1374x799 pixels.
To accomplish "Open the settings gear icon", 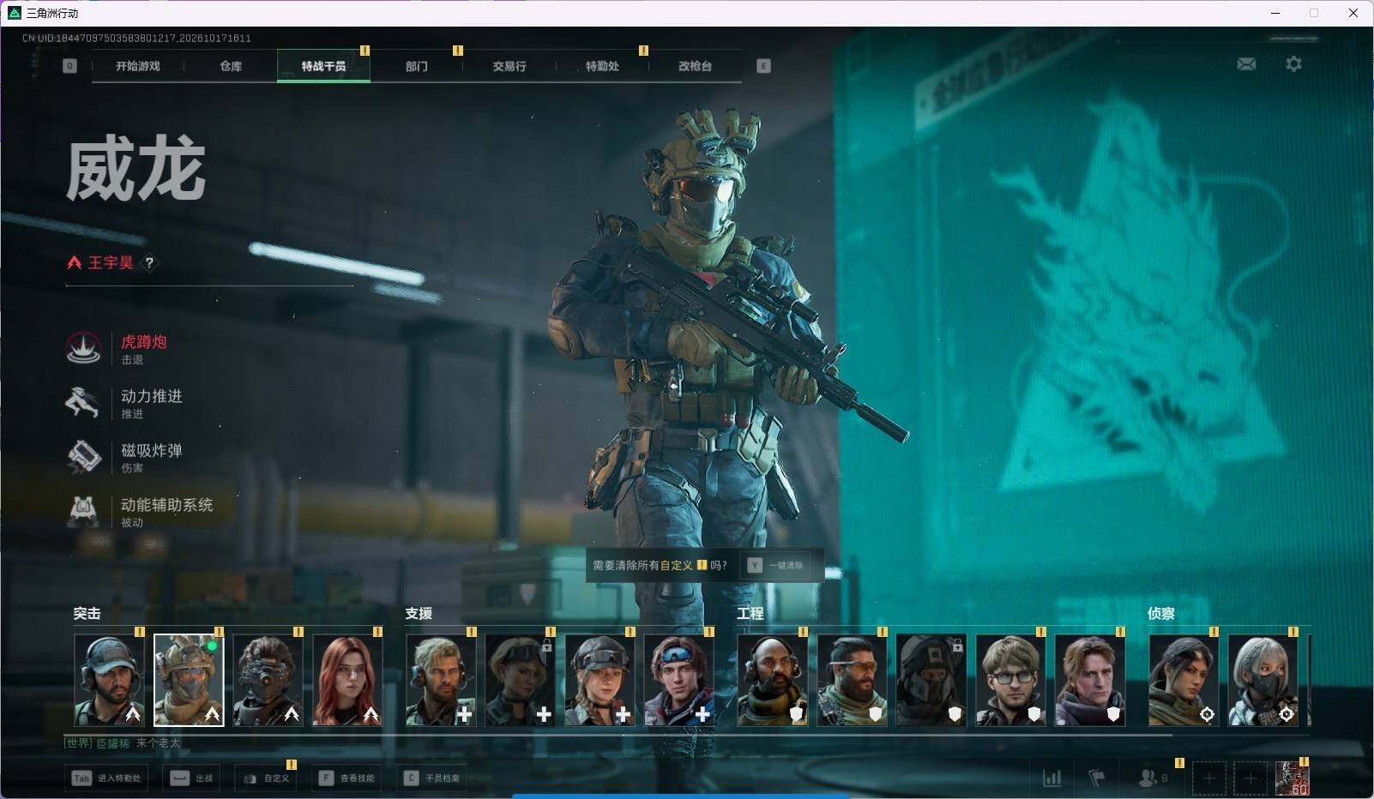I will coord(1293,64).
